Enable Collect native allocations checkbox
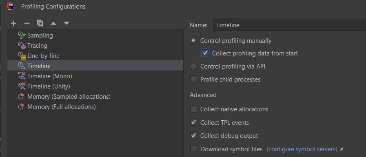Screen dimensions: 366x157 pos(193,109)
